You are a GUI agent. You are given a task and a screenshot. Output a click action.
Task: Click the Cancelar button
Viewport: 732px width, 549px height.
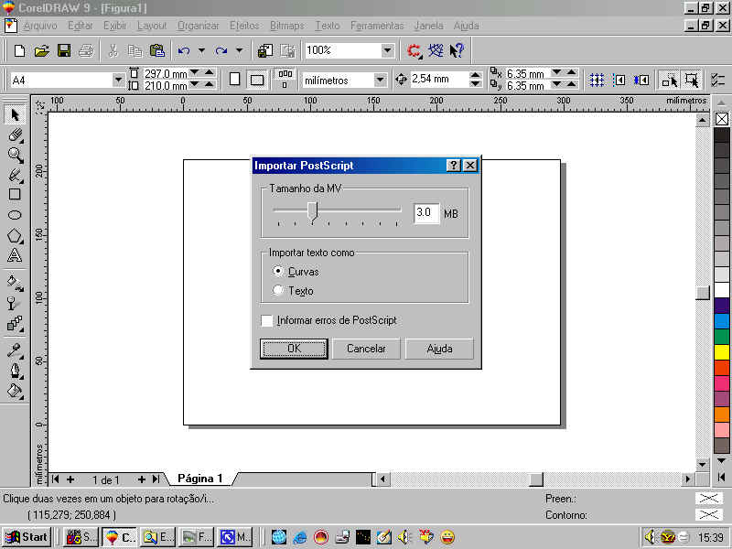click(367, 349)
